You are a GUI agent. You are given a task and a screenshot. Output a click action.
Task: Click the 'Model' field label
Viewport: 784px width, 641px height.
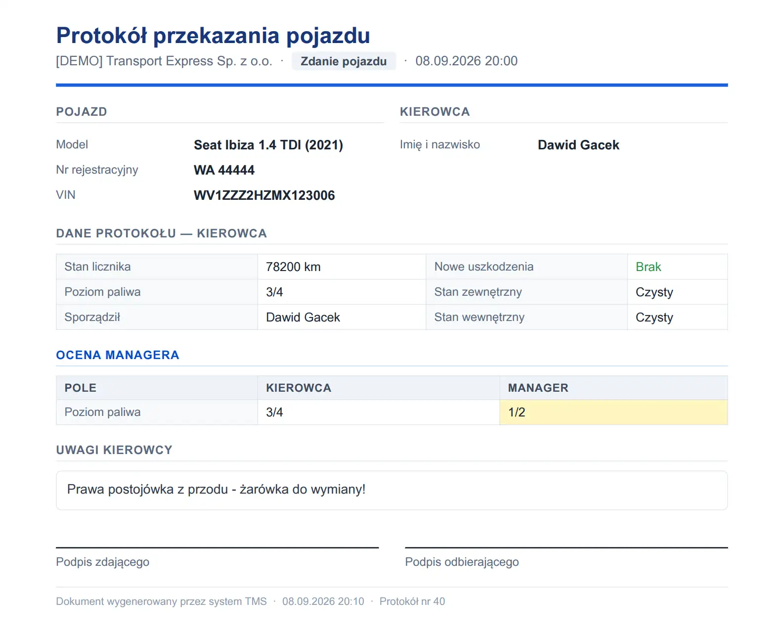point(72,144)
